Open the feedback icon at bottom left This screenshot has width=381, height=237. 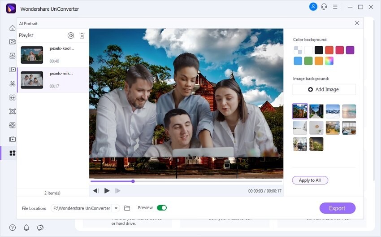point(40,228)
